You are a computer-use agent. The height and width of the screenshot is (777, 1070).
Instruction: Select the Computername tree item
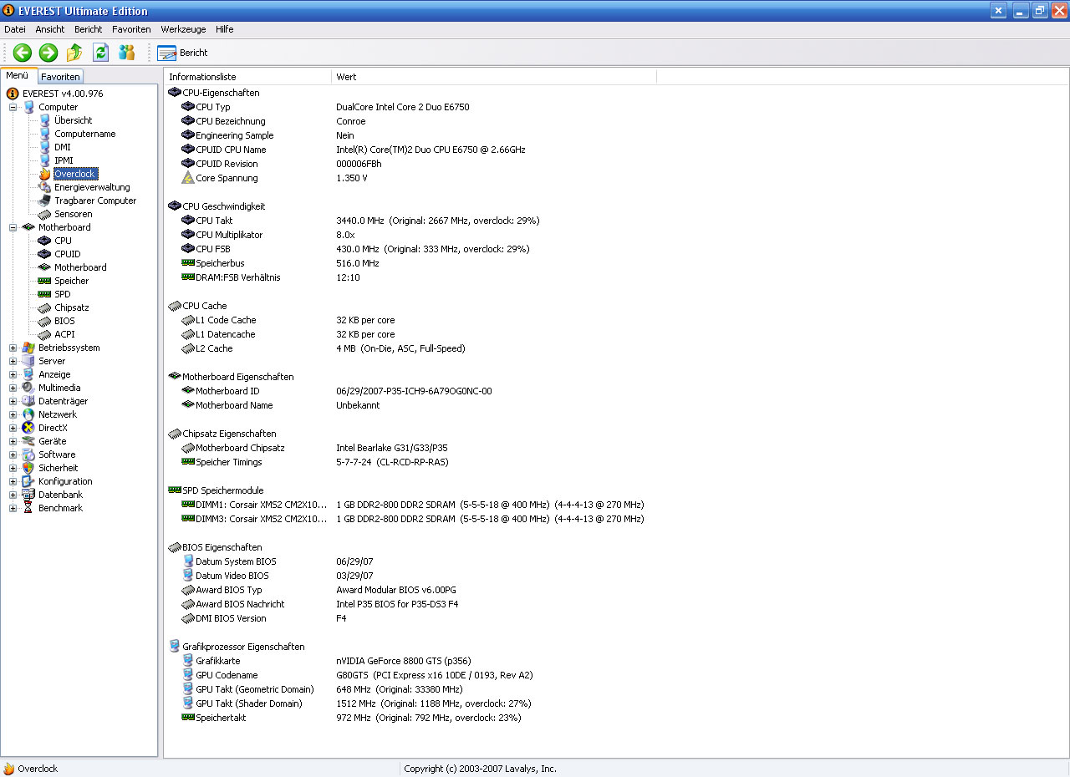click(x=85, y=134)
